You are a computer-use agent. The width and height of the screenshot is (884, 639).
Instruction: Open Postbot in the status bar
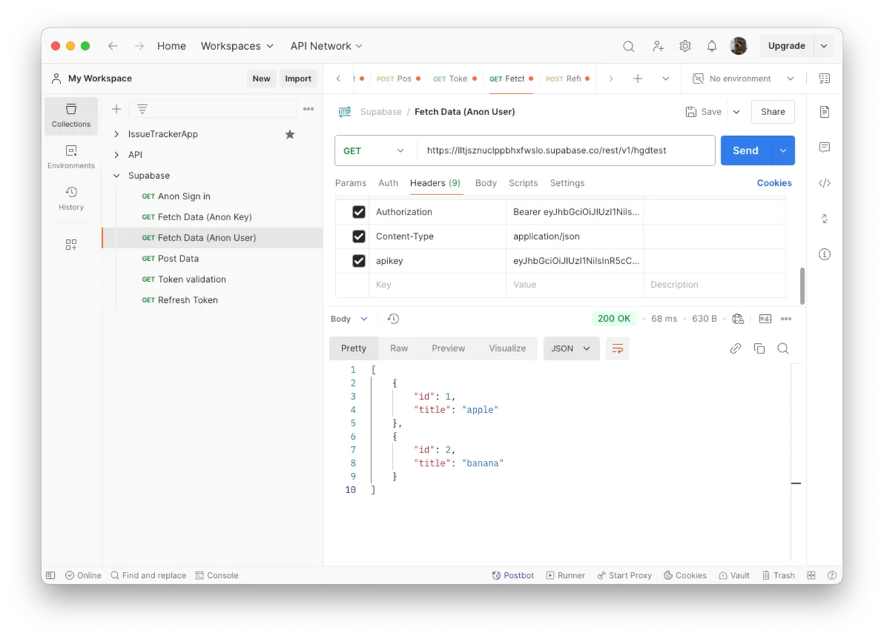(x=513, y=575)
